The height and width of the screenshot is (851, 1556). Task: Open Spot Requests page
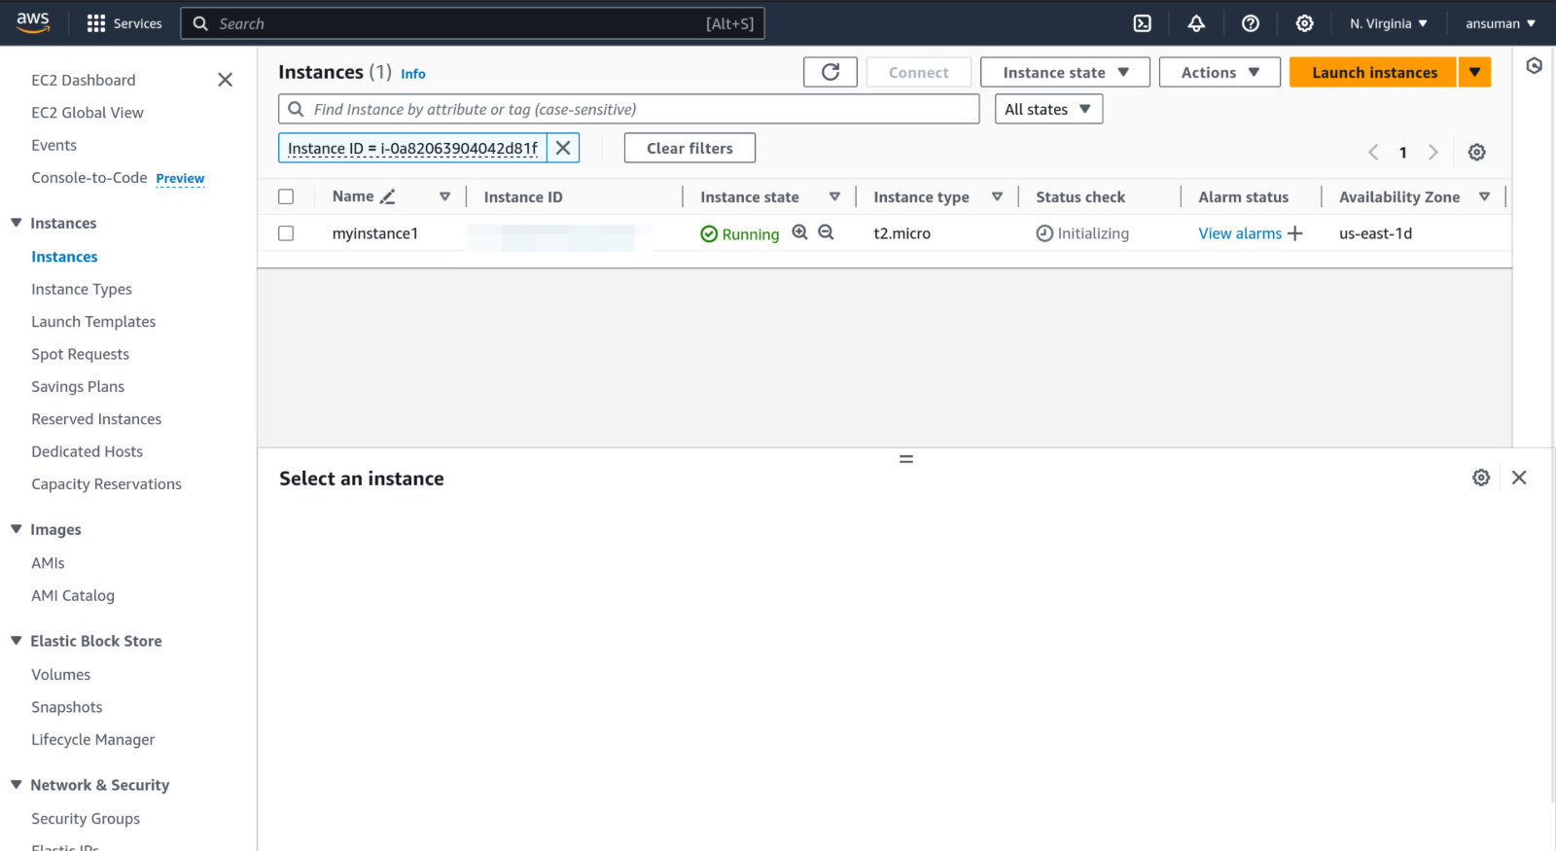tap(80, 354)
